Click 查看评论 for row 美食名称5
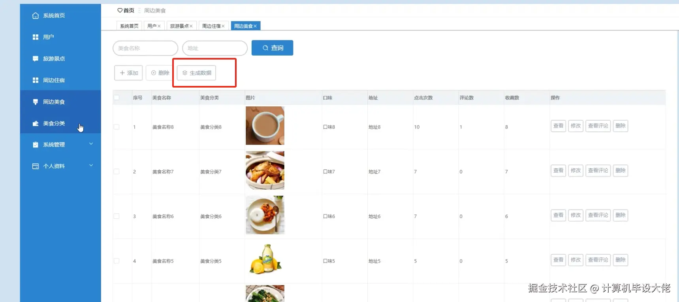The height and width of the screenshot is (302, 679). pos(598,260)
